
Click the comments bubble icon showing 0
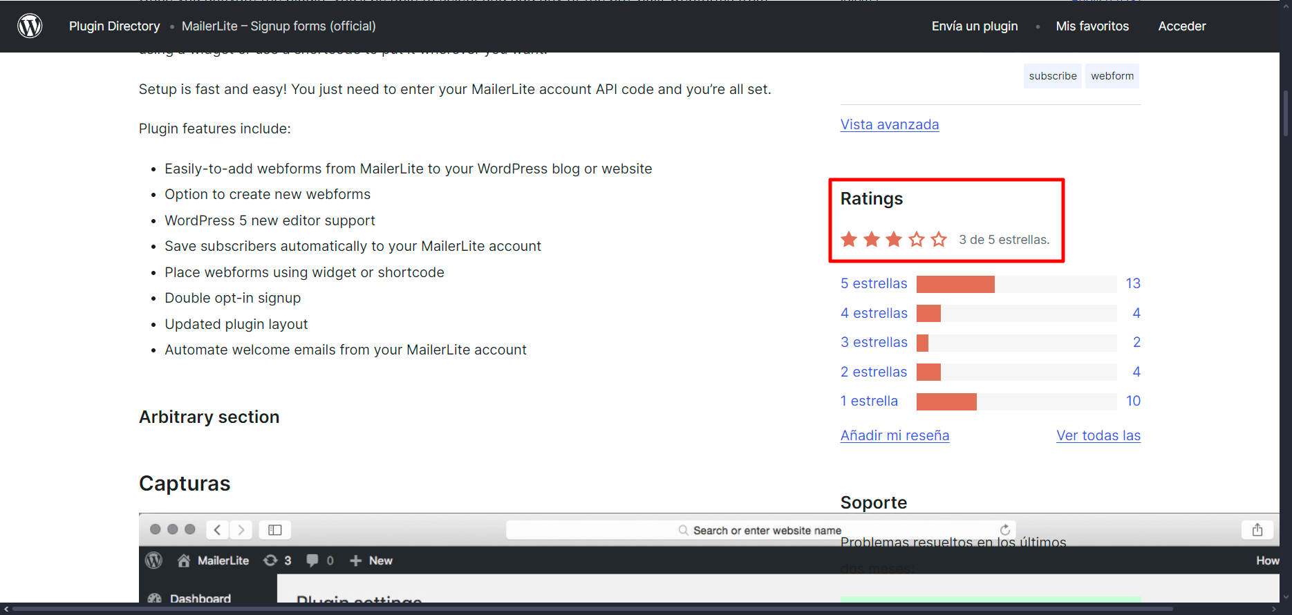point(312,560)
